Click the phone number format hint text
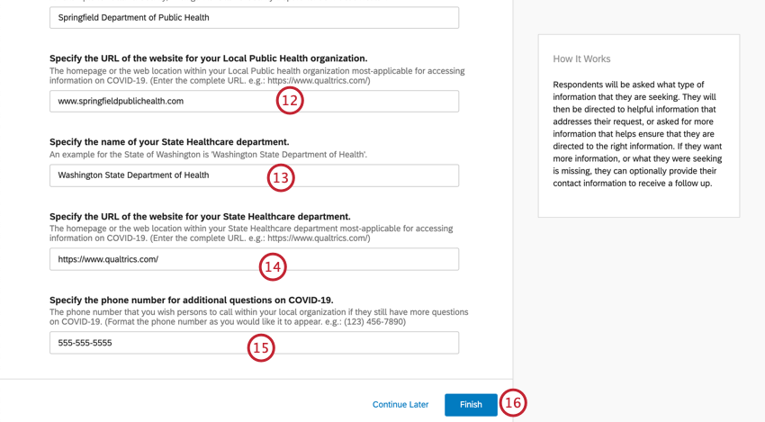 coord(258,317)
